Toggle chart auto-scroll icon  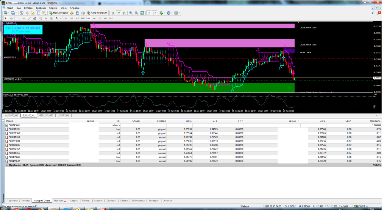pyautogui.click(x=149, y=13)
